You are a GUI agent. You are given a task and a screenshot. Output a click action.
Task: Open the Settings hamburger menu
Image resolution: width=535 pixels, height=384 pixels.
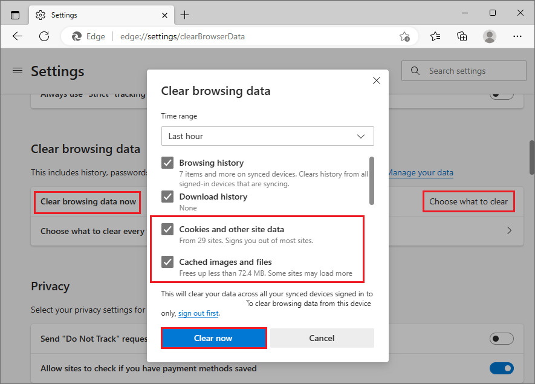click(17, 70)
